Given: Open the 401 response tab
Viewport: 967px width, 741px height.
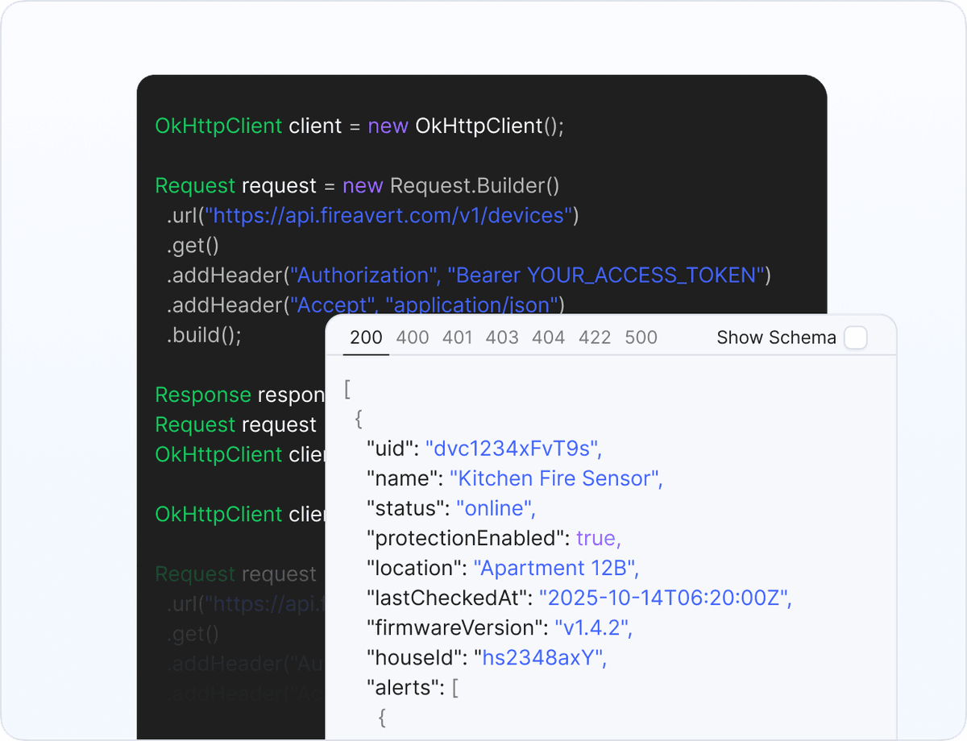Looking at the screenshot, I should point(458,337).
